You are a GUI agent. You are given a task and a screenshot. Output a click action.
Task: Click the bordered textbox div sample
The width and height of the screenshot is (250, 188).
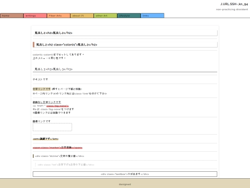[125, 174]
